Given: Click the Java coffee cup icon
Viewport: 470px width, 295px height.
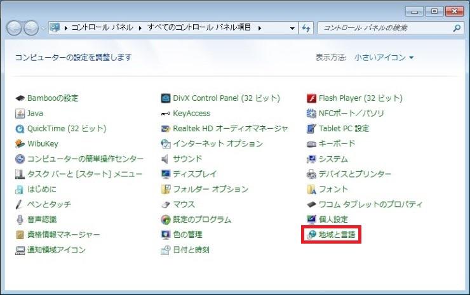Looking at the screenshot, I should tap(20, 114).
